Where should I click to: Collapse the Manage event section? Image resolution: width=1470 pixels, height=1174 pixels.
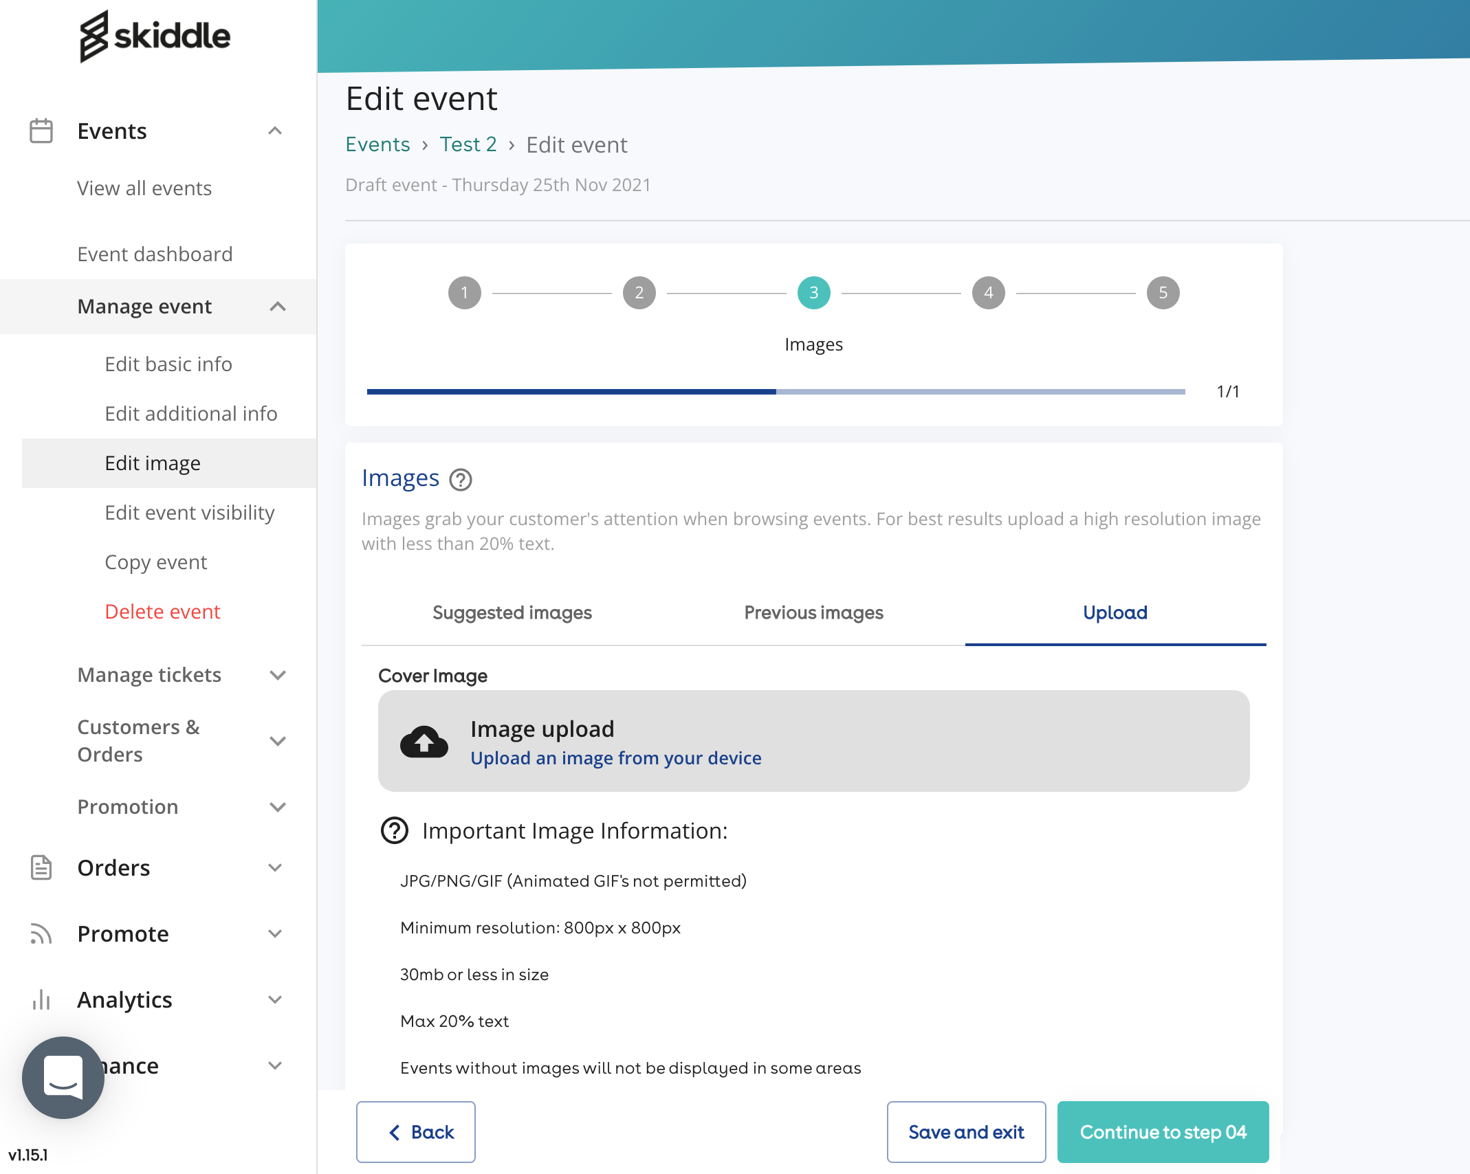pos(278,307)
